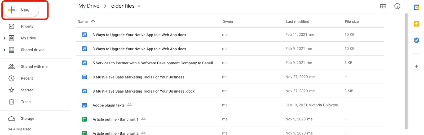424x135 pixels.
Task: Open My Drive in sidebar
Action: pyautogui.click(x=28, y=38)
